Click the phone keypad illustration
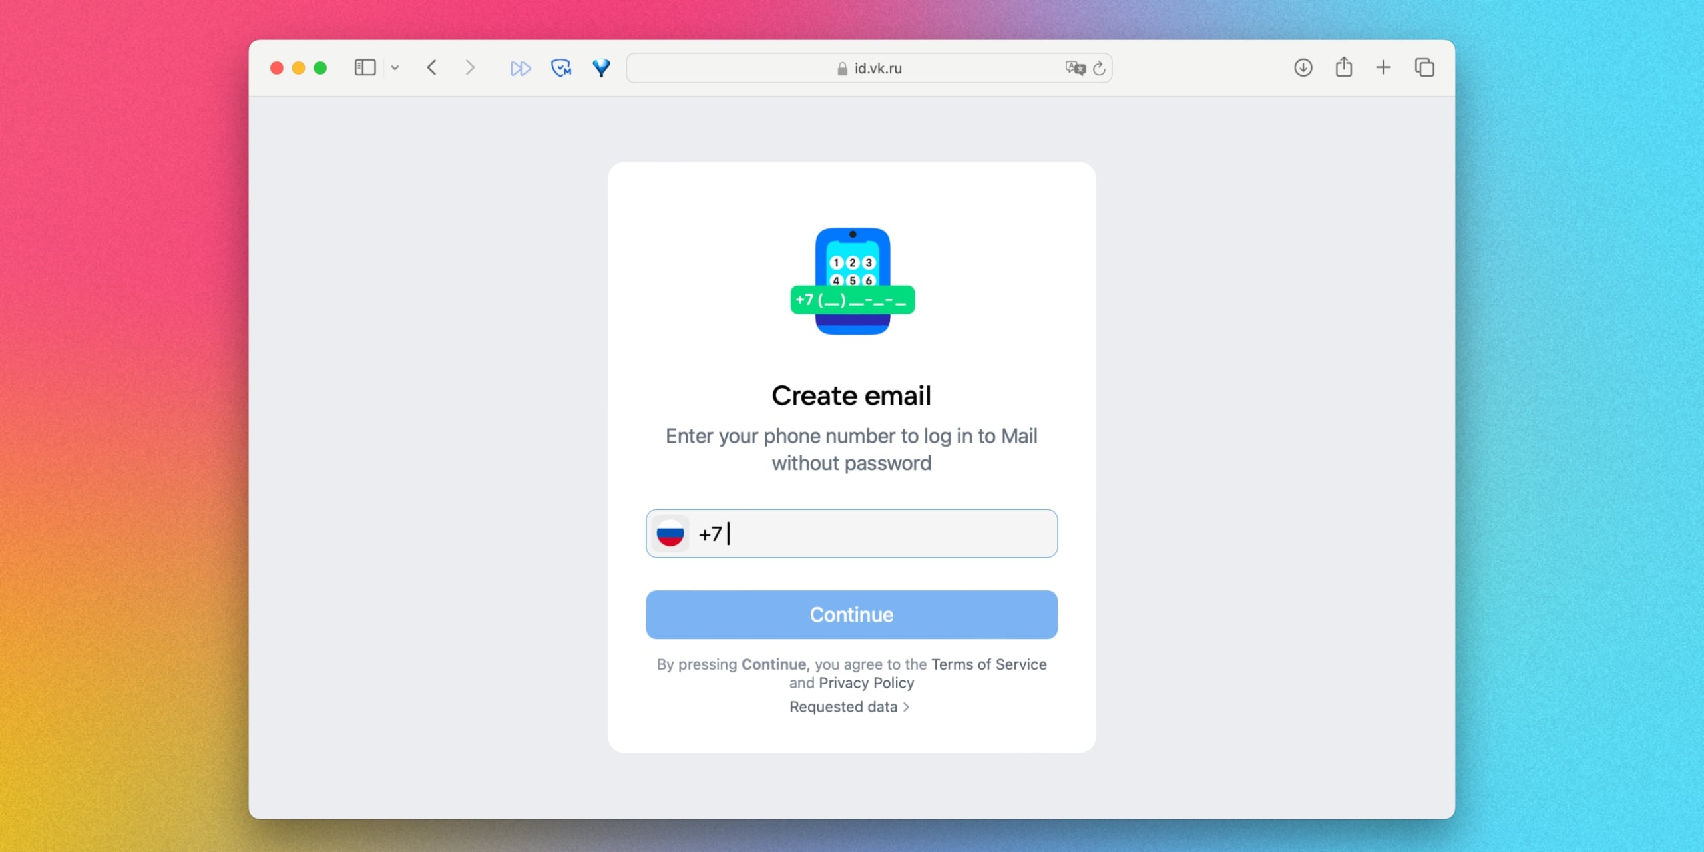This screenshot has height=852, width=1704. pos(853,281)
